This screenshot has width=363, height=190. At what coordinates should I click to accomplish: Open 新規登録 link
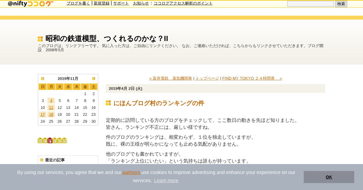pyautogui.click(x=102, y=3)
